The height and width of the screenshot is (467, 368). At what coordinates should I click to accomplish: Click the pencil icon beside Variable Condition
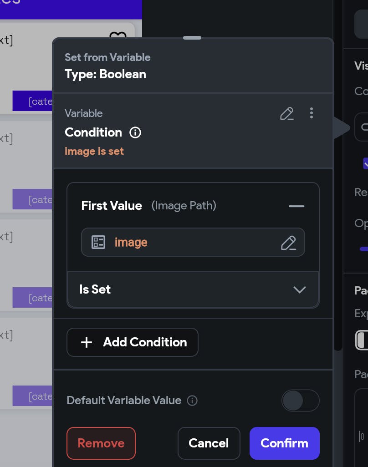(286, 113)
